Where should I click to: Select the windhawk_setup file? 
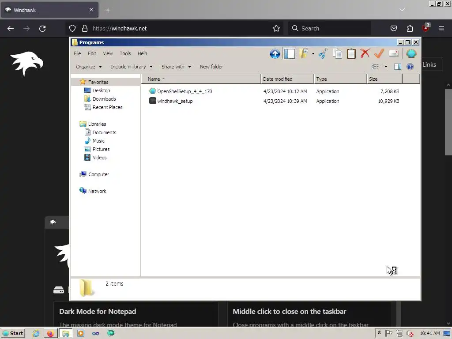(x=175, y=101)
